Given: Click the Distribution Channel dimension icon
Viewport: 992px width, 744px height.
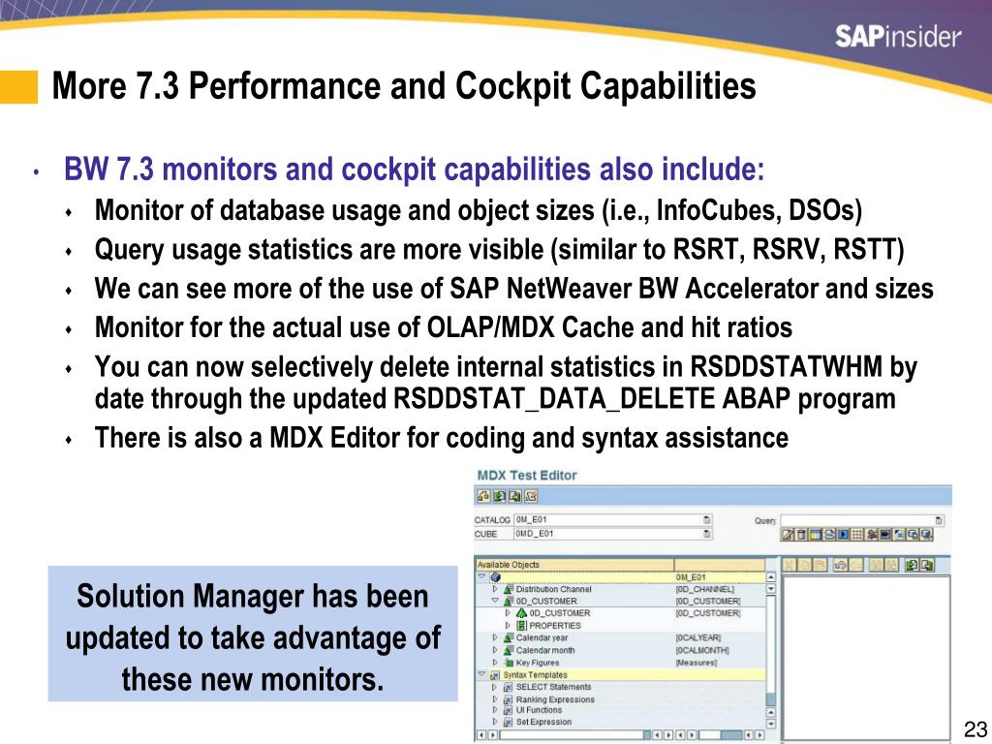Looking at the screenshot, I should click(509, 589).
